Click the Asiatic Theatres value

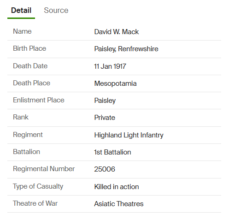pyautogui.click(x=119, y=204)
